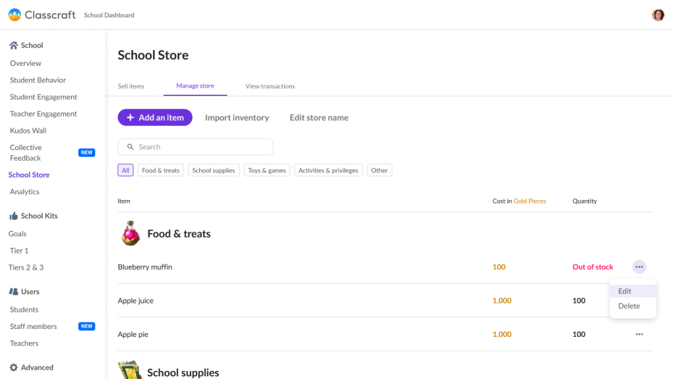Open Teacher Engagement page
This screenshot has width=673, height=379.
(43, 113)
